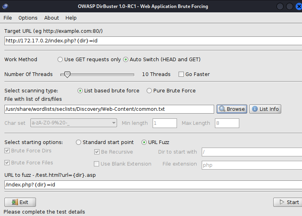This screenshot has width=302, height=216.
Task: Switch to Pure Brute Force scanning
Action: pos(149,91)
